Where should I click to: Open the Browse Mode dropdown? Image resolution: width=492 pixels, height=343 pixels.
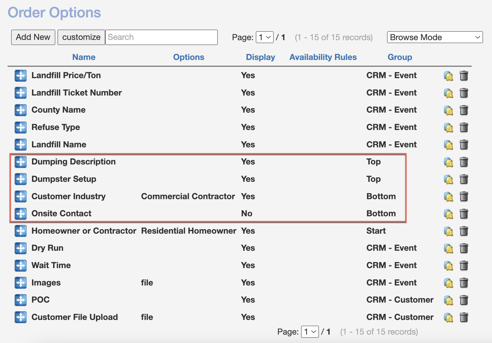[435, 37]
